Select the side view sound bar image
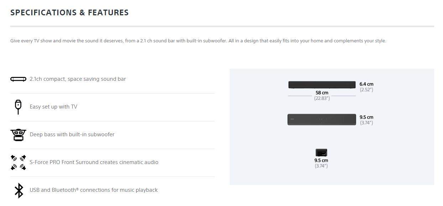 321,153
